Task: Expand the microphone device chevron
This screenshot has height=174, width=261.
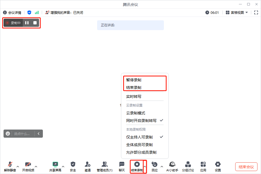Action: point(18,167)
